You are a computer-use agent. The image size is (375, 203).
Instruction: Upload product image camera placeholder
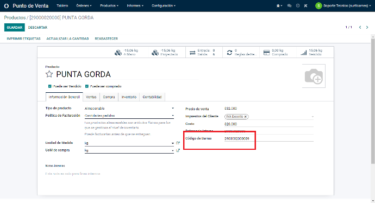coord(314,76)
